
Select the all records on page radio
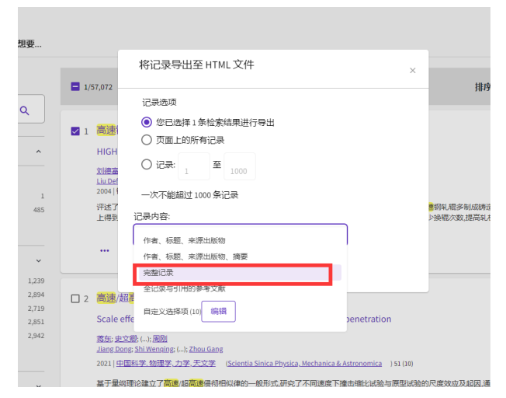[147, 140]
